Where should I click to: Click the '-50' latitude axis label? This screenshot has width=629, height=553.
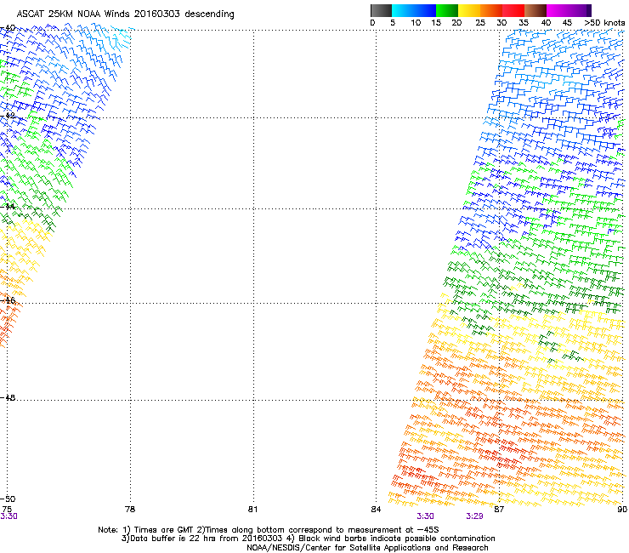click(x=8, y=499)
